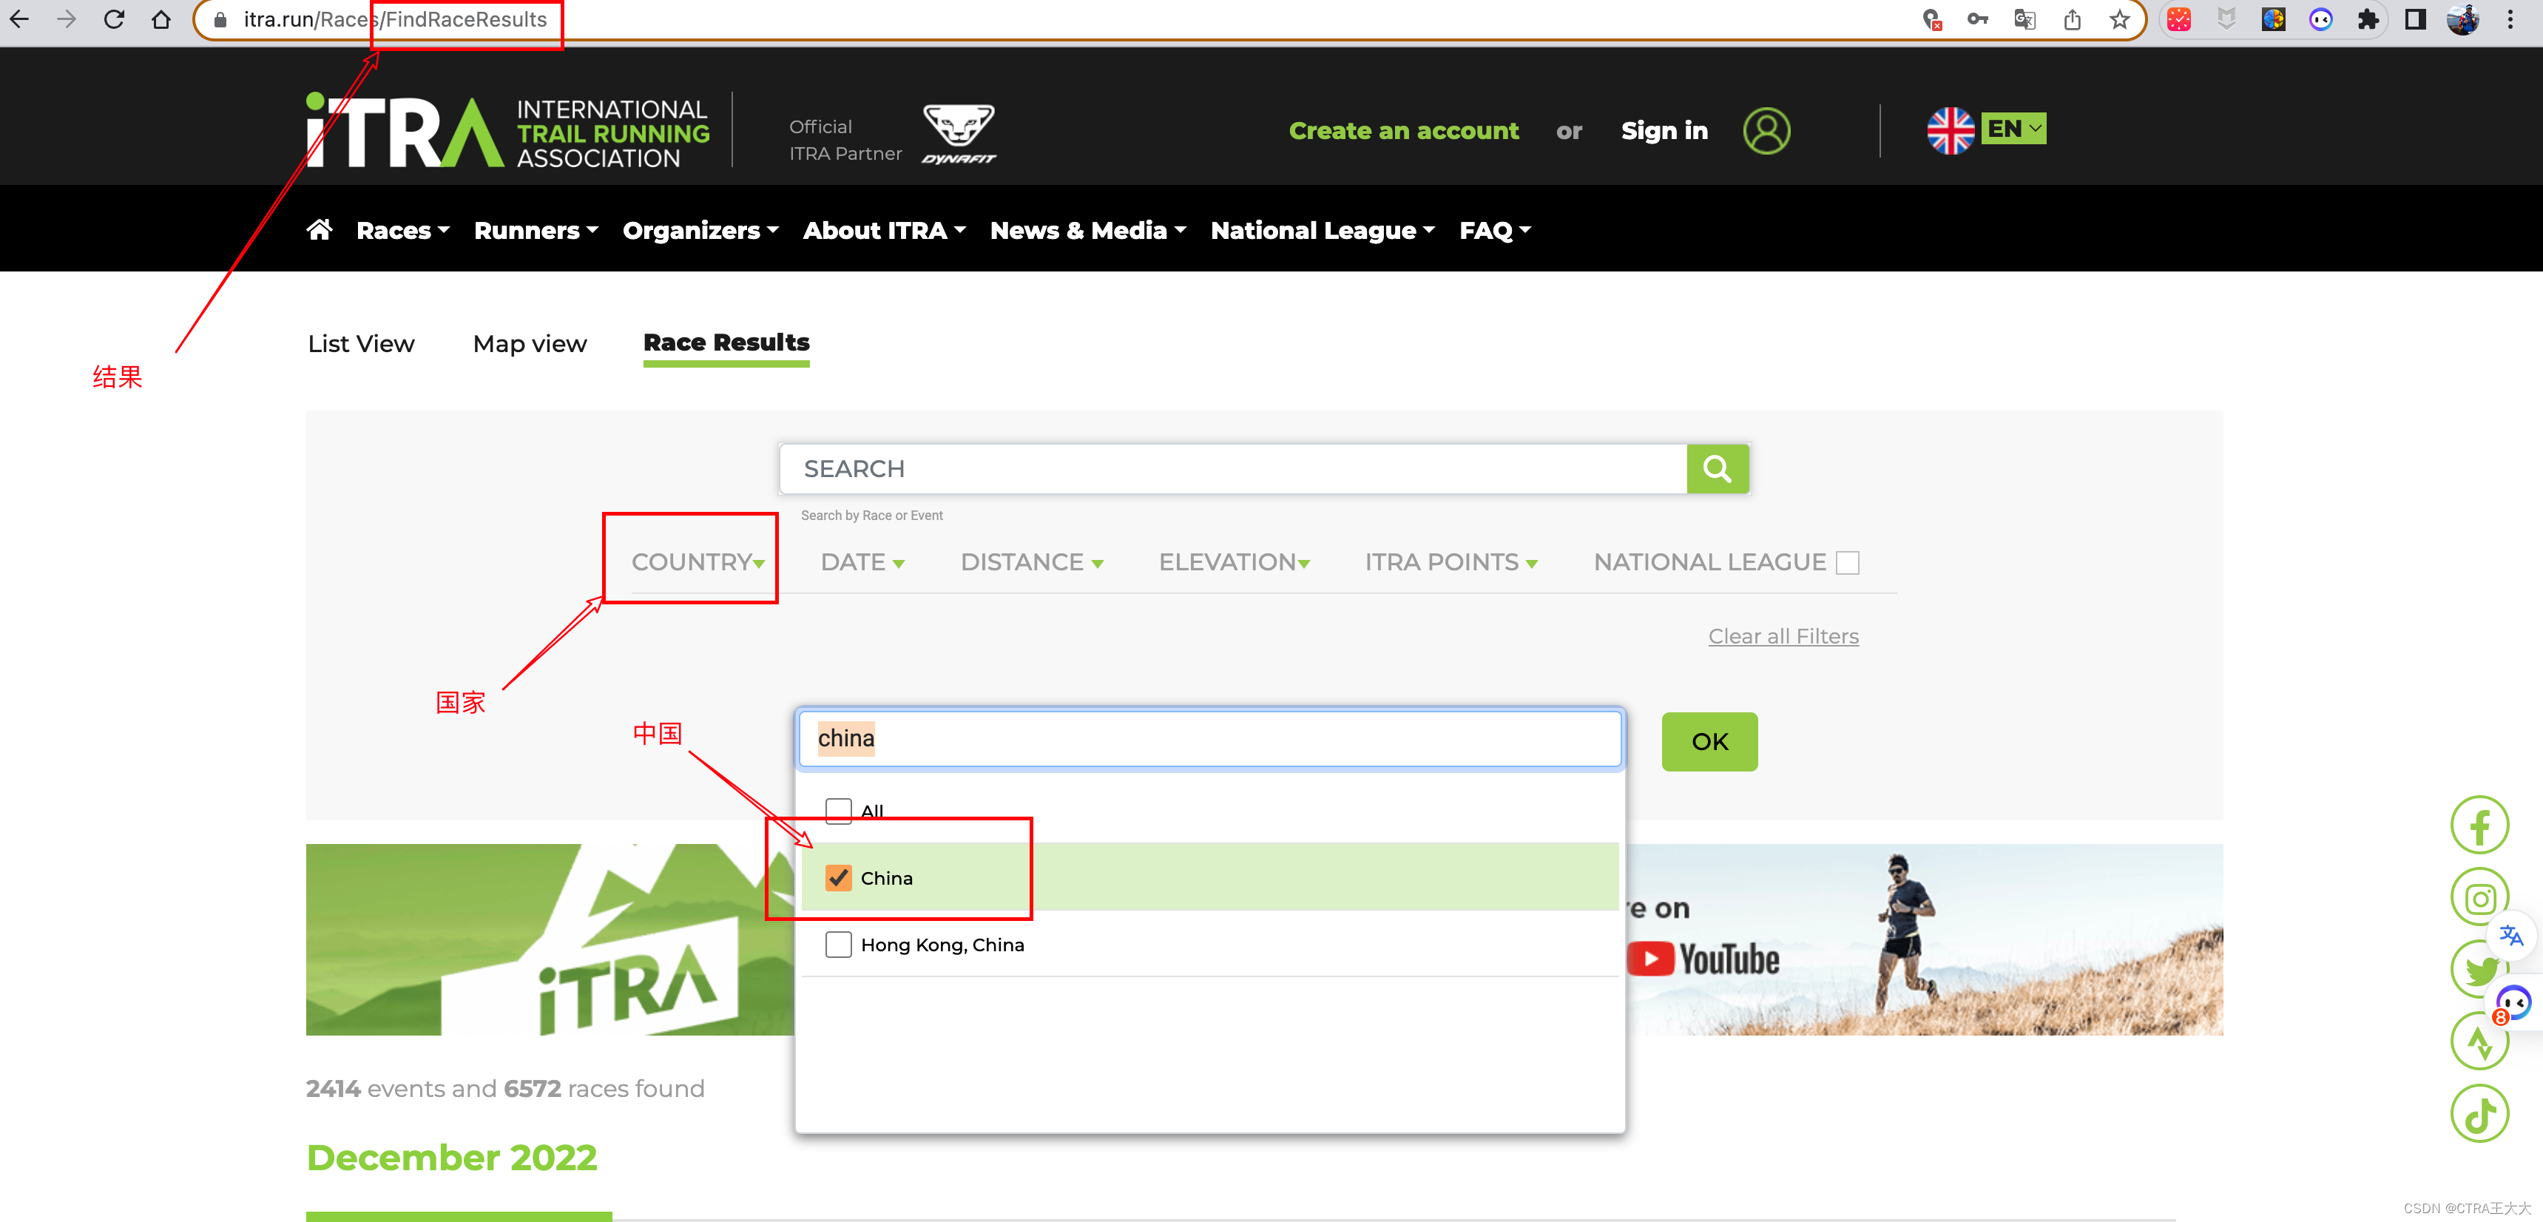Viewport: 2543px width, 1222px height.
Task: Click the 'December 2022' heading
Action: point(452,1157)
